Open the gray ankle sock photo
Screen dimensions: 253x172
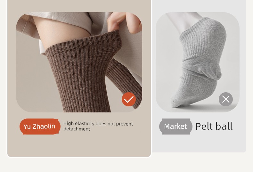[198, 62]
